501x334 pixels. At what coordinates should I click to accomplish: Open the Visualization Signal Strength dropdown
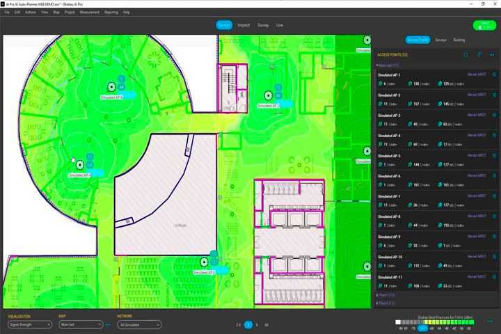tap(30, 325)
